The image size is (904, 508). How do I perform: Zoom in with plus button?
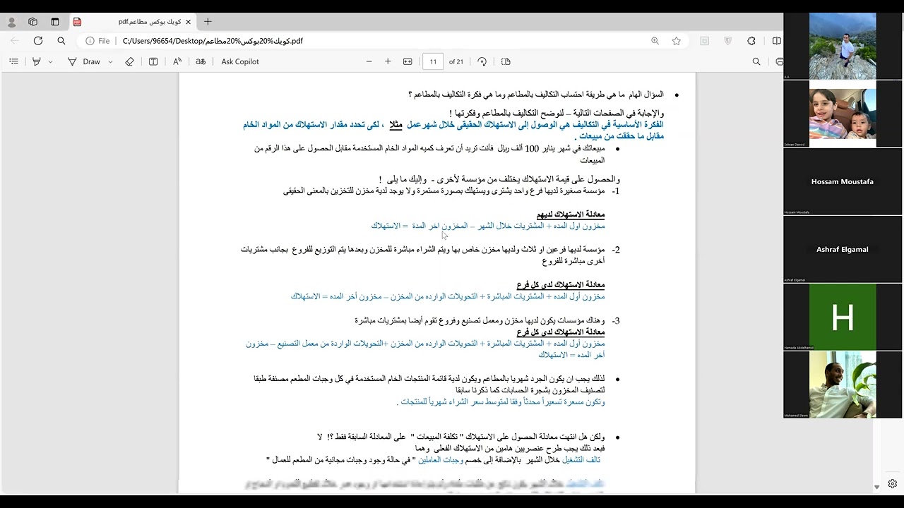pyautogui.click(x=388, y=61)
